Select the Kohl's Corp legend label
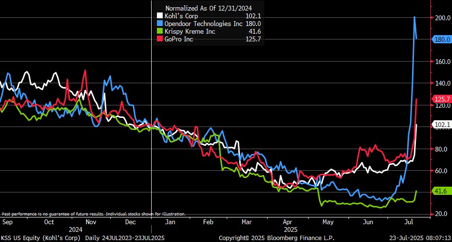 point(181,16)
